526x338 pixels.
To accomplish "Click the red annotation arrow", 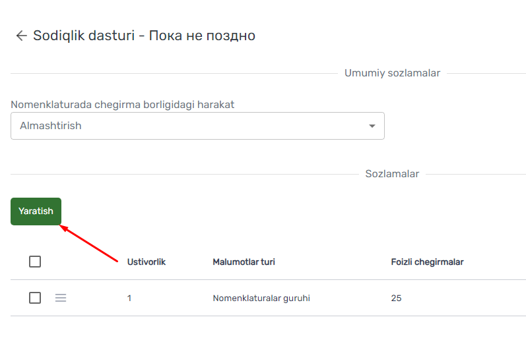I will point(89,243).
